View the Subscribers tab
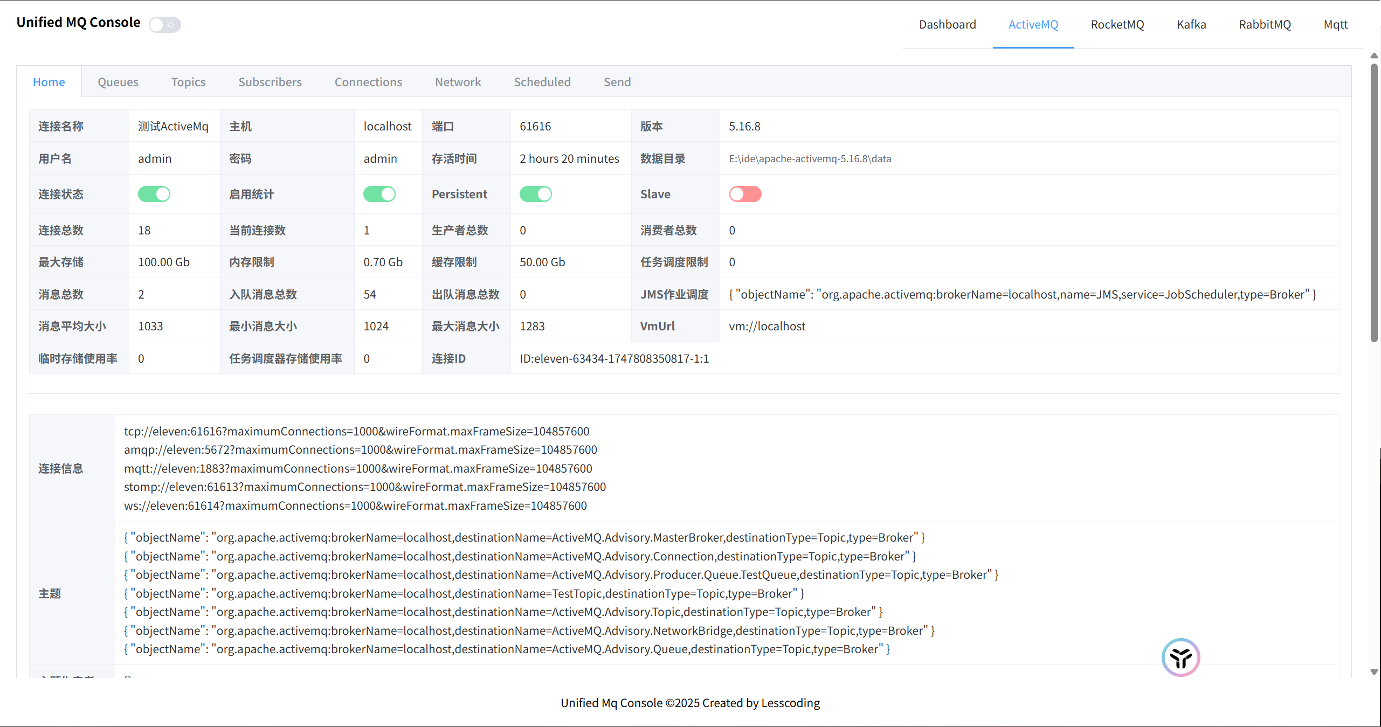The width and height of the screenshot is (1381, 727). click(x=270, y=82)
